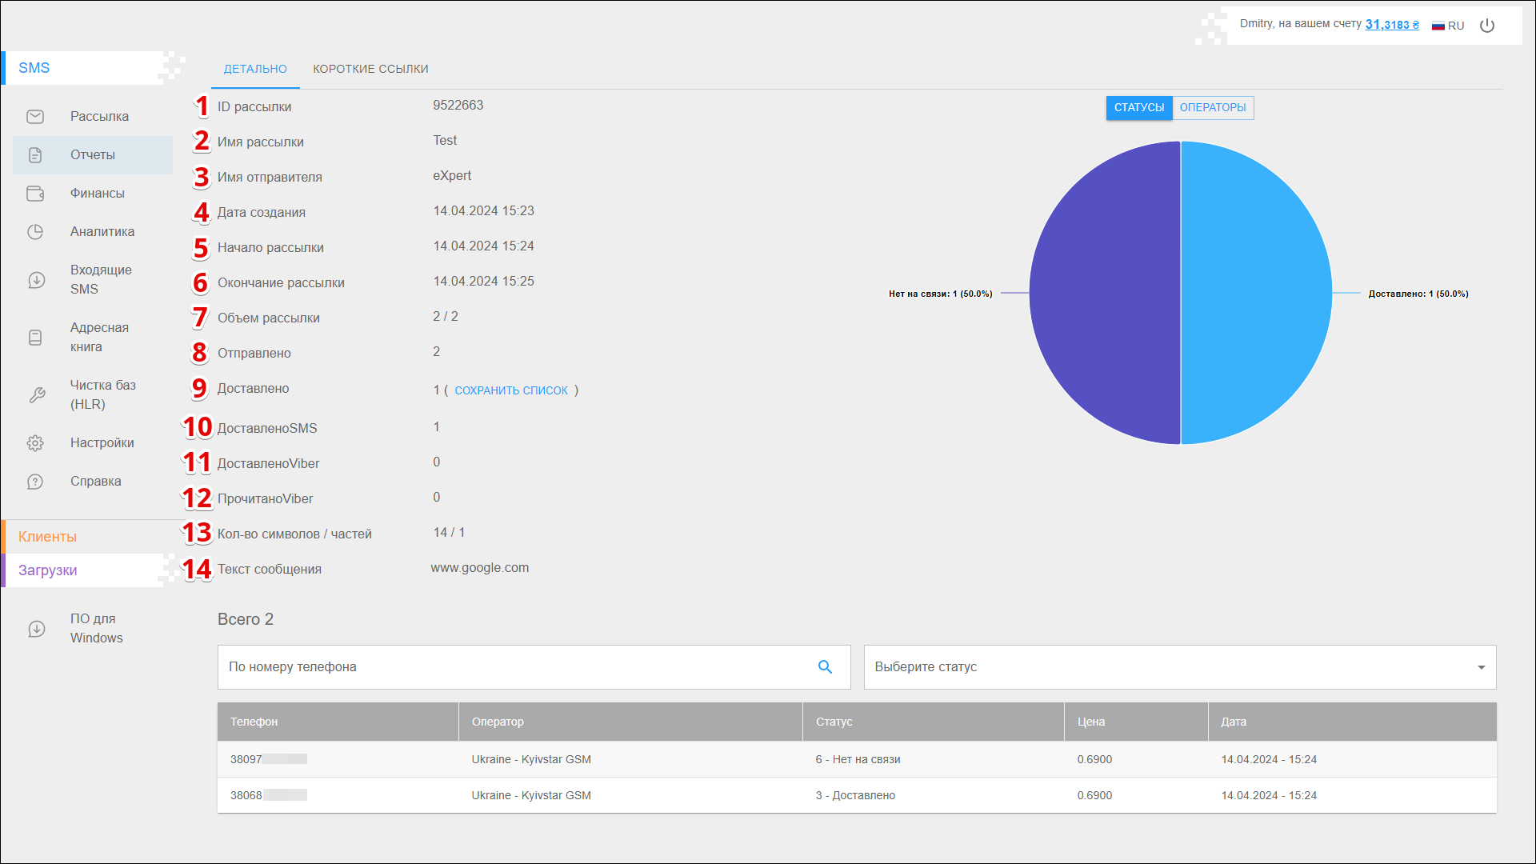Click the question mark icon for Справка
1536x864 pixels.
pyautogui.click(x=35, y=482)
